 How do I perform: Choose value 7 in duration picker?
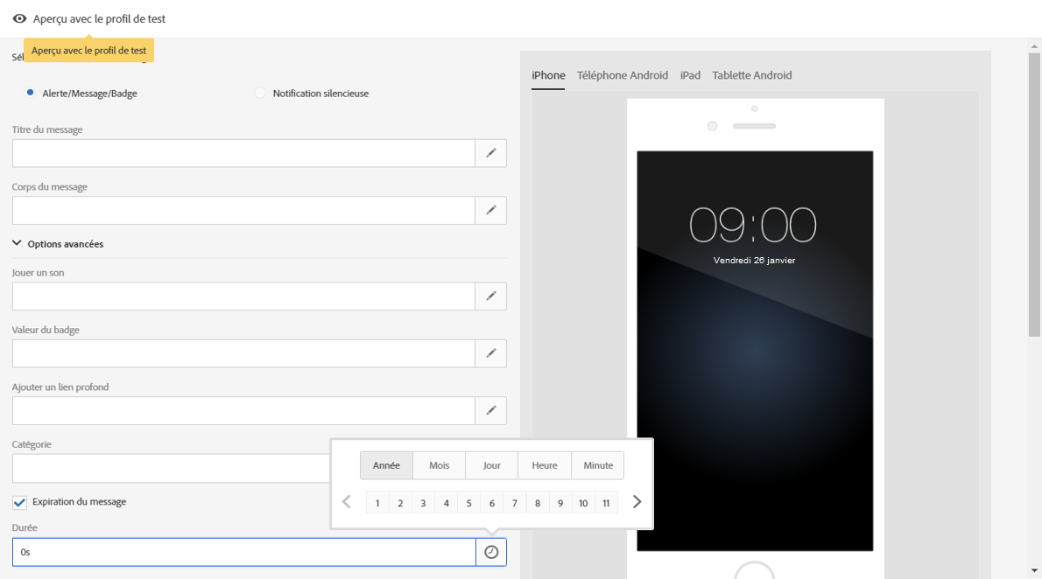click(x=514, y=503)
